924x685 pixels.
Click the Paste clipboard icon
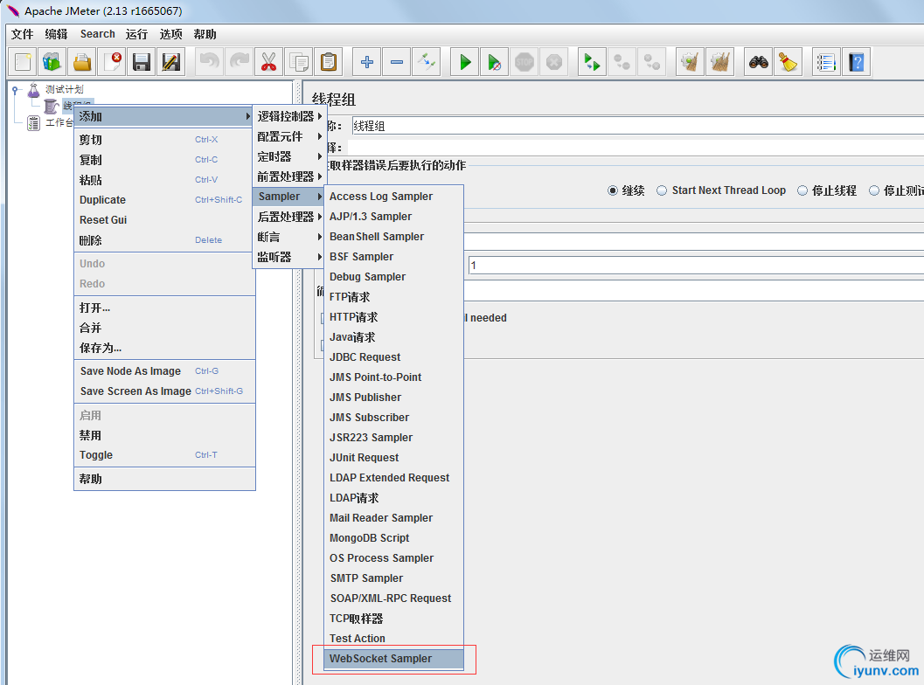point(328,62)
